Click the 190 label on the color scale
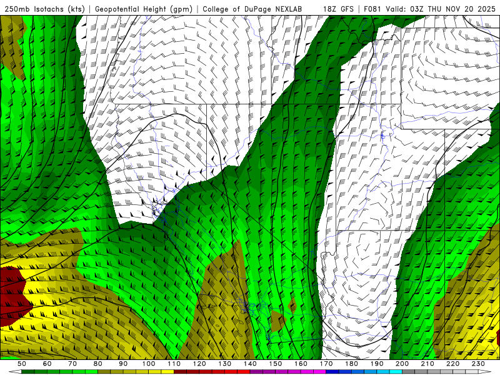The image size is (500, 375). [x=377, y=364]
